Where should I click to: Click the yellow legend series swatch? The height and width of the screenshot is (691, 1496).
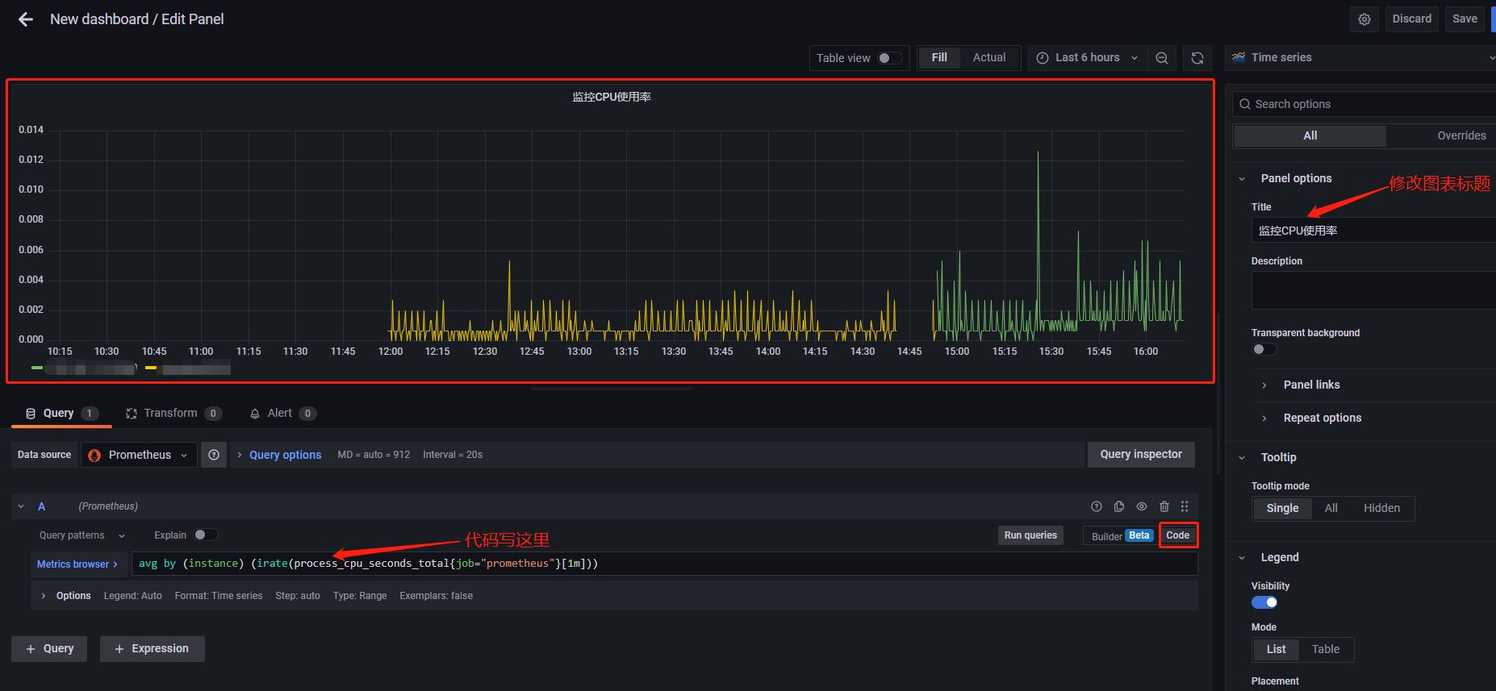coord(151,368)
